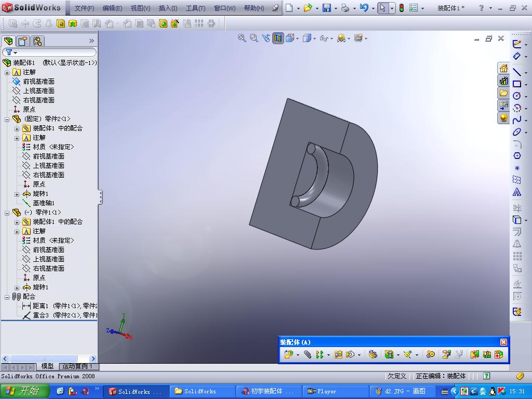
Task: Collapse the (固定) 零件2<1> node
Action: (7, 119)
